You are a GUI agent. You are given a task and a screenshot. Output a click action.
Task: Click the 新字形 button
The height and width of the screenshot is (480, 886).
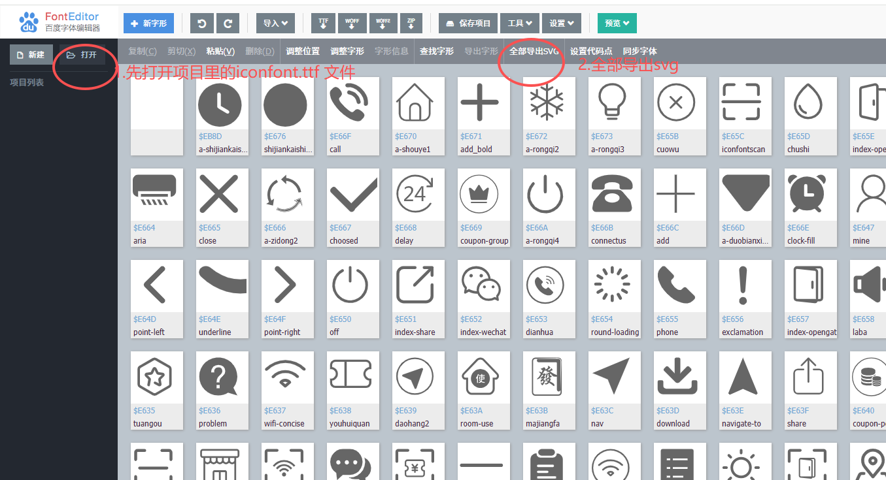[148, 24]
